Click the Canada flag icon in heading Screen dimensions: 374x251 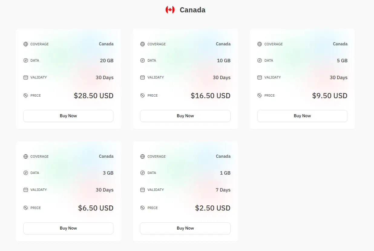(x=170, y=10)
